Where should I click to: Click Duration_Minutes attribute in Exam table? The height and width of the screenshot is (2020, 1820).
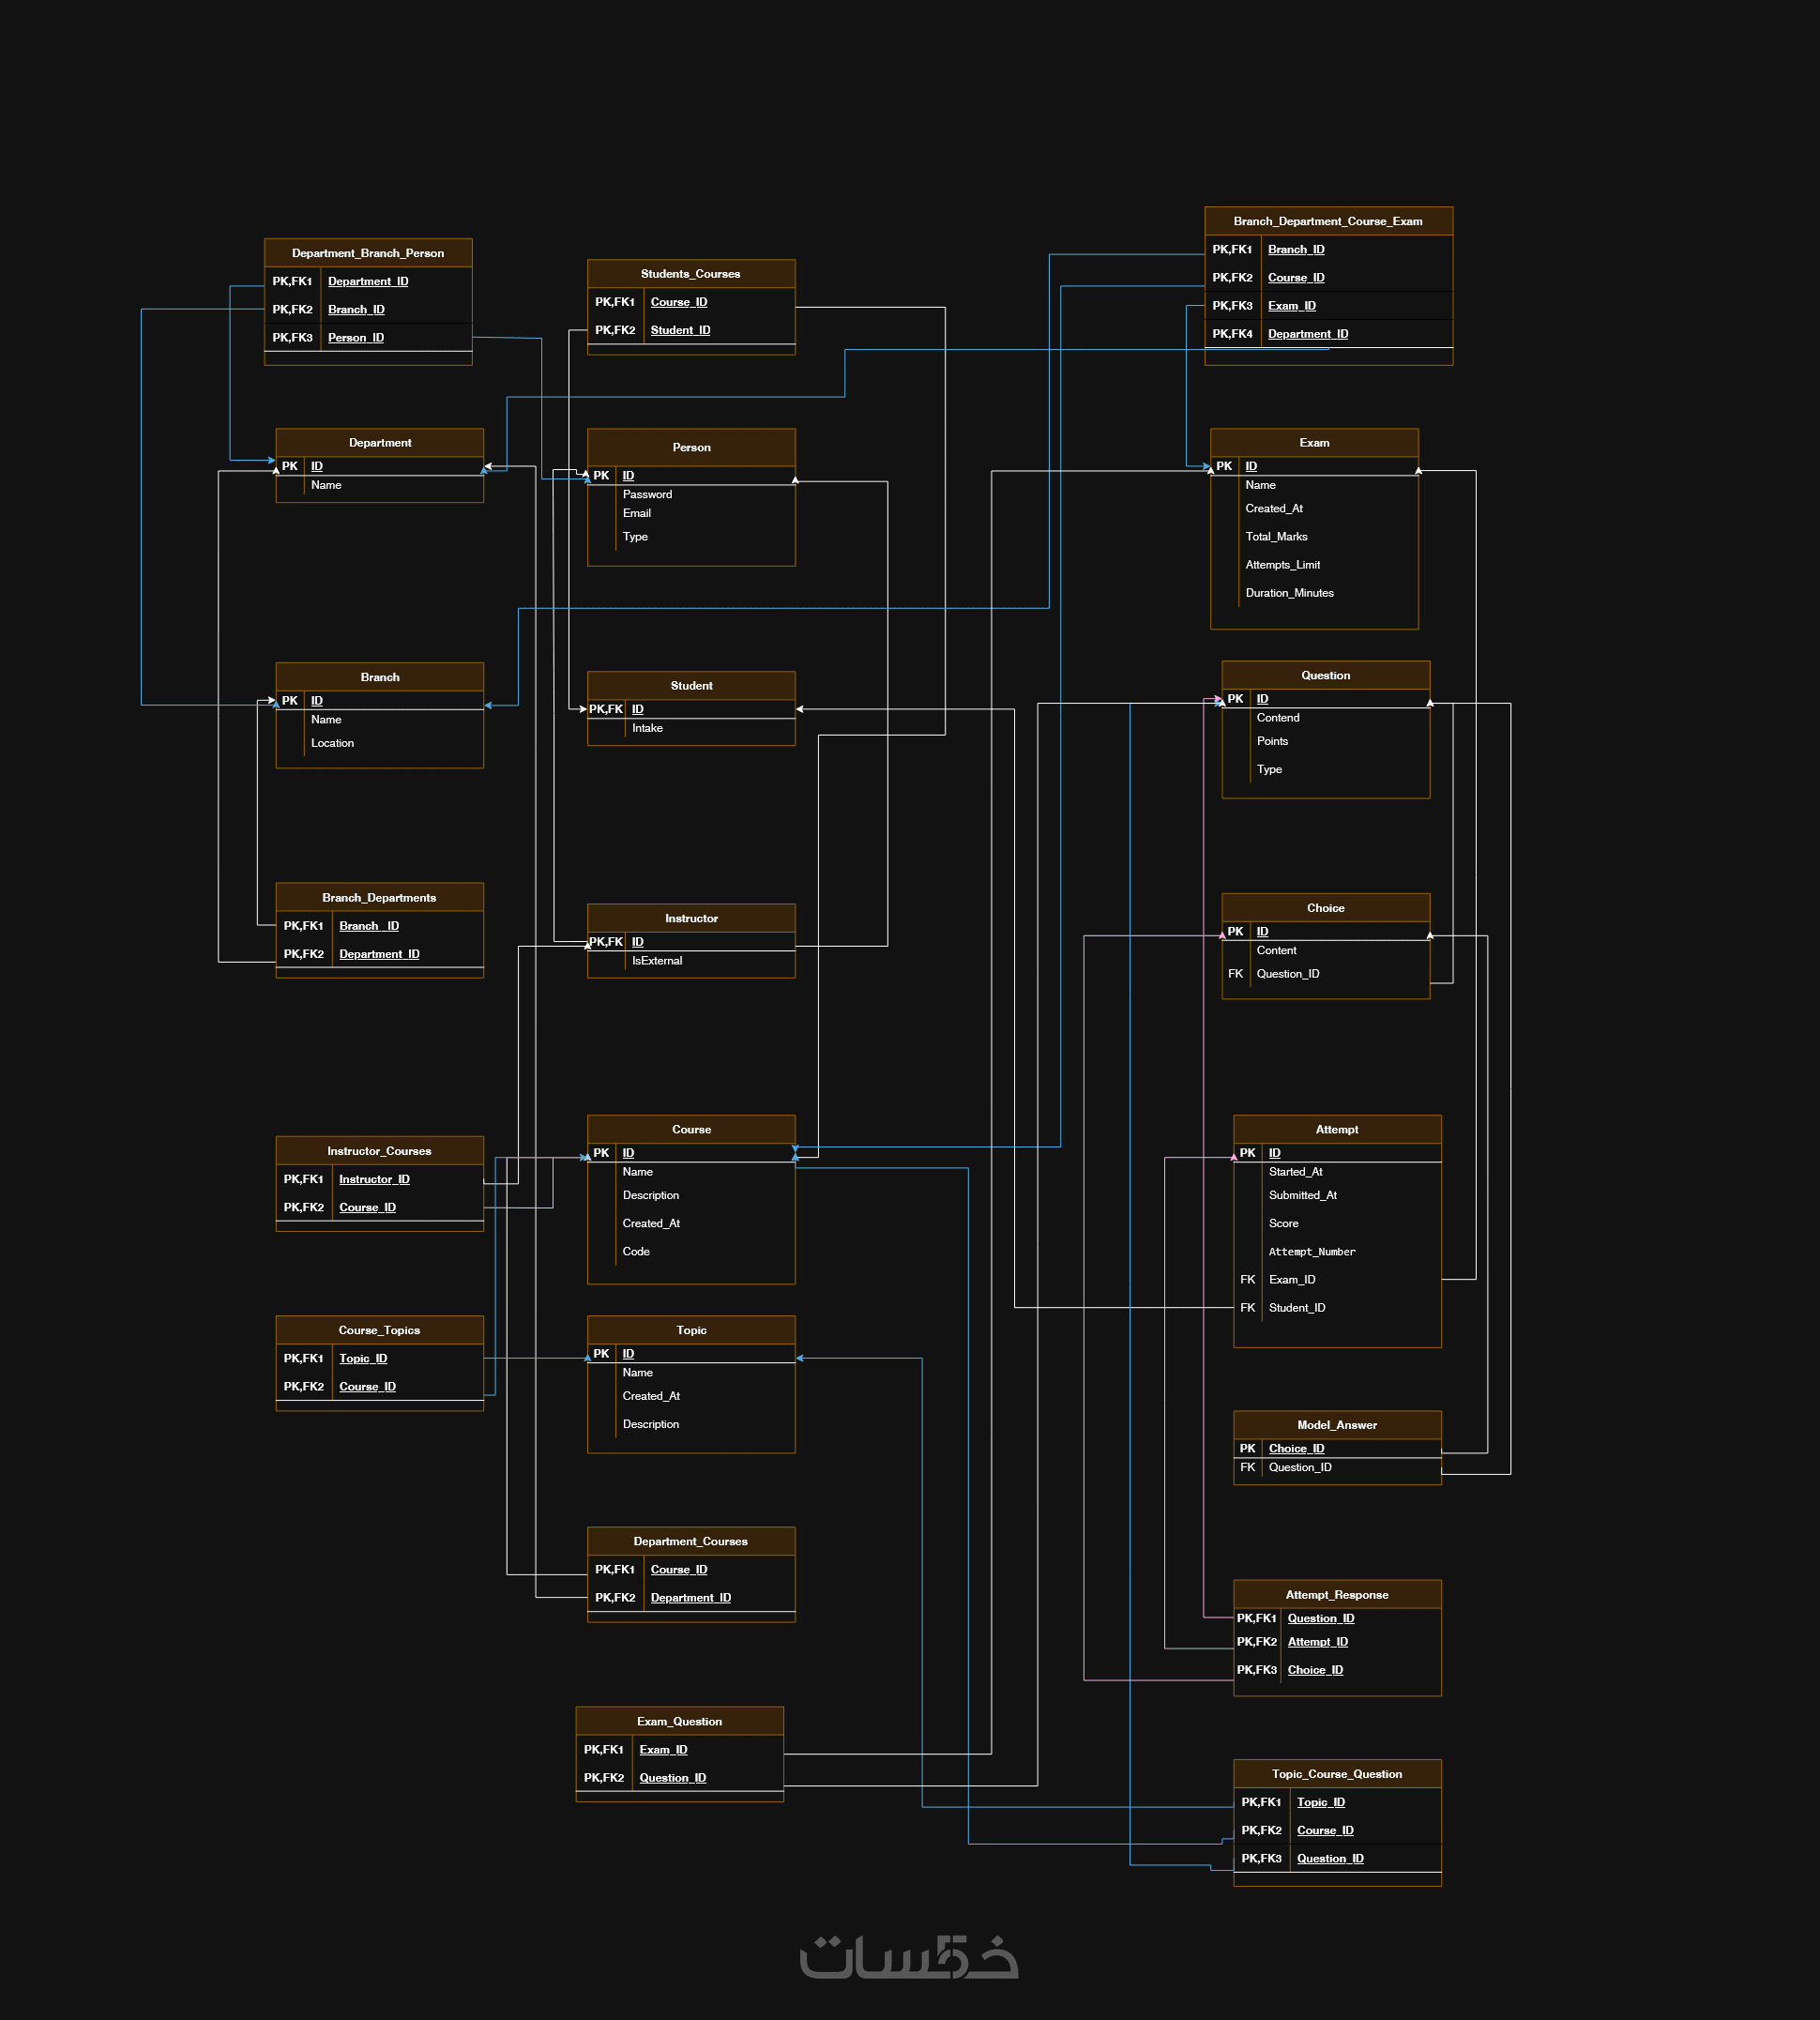1289,593
